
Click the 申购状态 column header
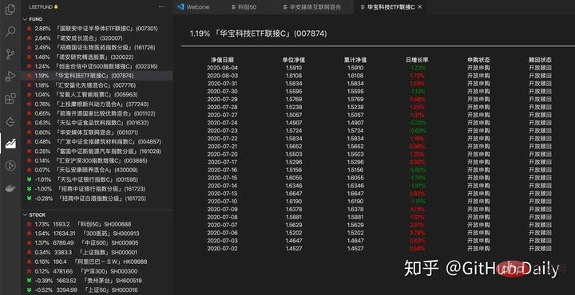[x=478, y=60]
